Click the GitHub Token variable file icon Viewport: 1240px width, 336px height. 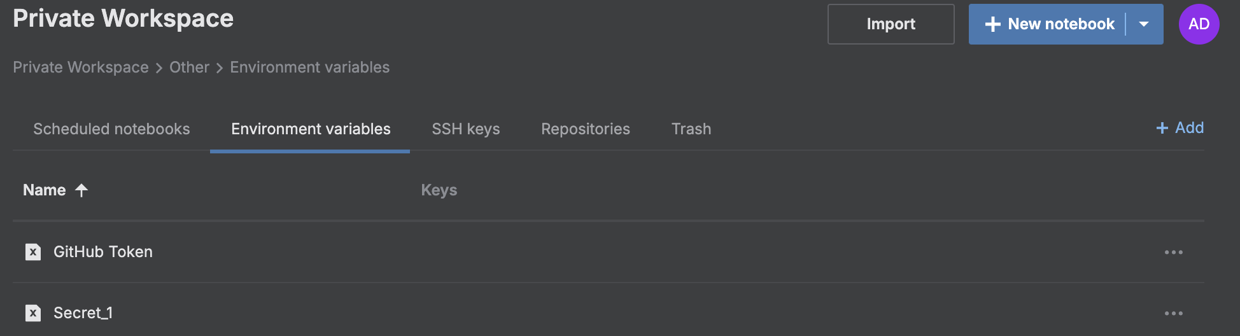pos(33,252)
